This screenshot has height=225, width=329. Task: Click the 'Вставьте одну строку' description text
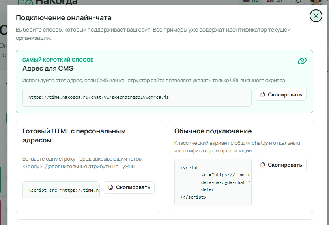[82, 163]
